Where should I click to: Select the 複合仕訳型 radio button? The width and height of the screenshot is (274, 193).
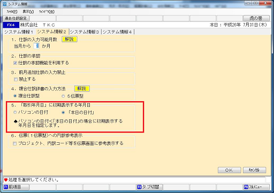(15, 96)
